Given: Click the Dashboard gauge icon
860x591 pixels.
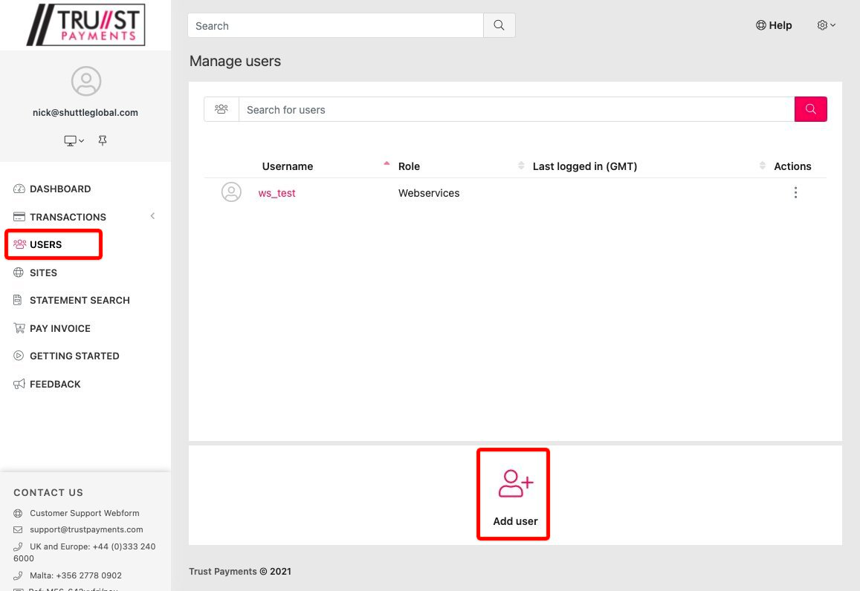Looking at the screenshot, I should click(x=19, y=189).
